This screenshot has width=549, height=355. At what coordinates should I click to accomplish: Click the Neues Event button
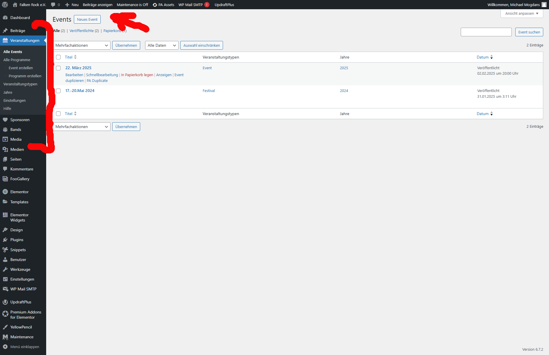(87, 19)
